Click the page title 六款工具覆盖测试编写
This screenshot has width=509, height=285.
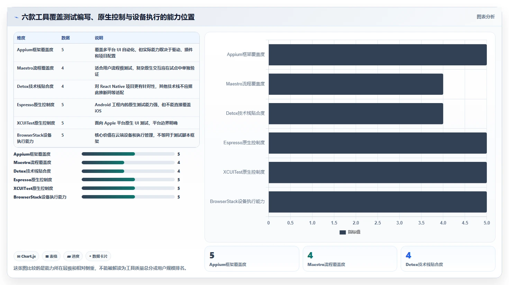tap(108, 17)
